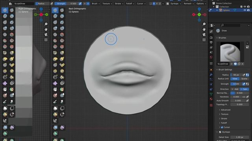Toggle Z axis symmetry in header
The height and width of the screenshot is (141, 252).
pos(160,4)
